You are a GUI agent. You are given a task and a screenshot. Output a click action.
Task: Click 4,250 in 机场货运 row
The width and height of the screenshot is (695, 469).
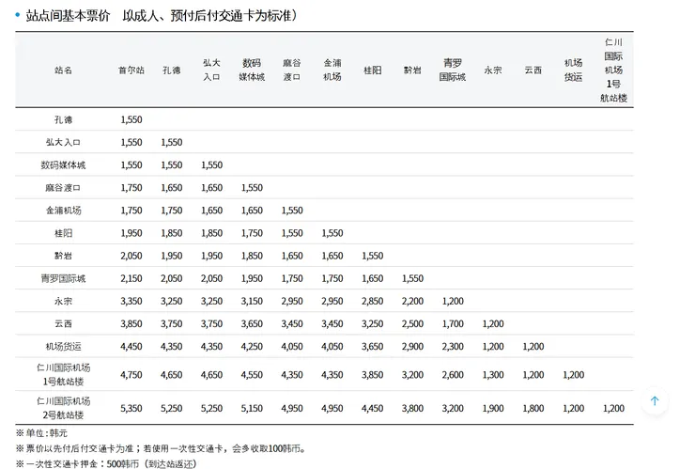coord(252,347)
